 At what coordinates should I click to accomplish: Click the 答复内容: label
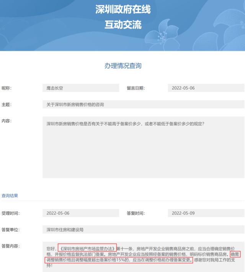click(11, 246)
